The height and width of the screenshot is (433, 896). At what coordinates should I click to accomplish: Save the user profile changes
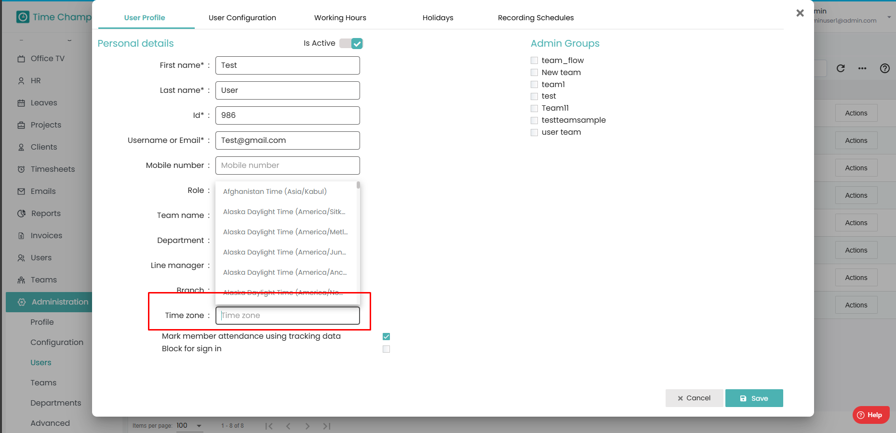coord(754,398)
